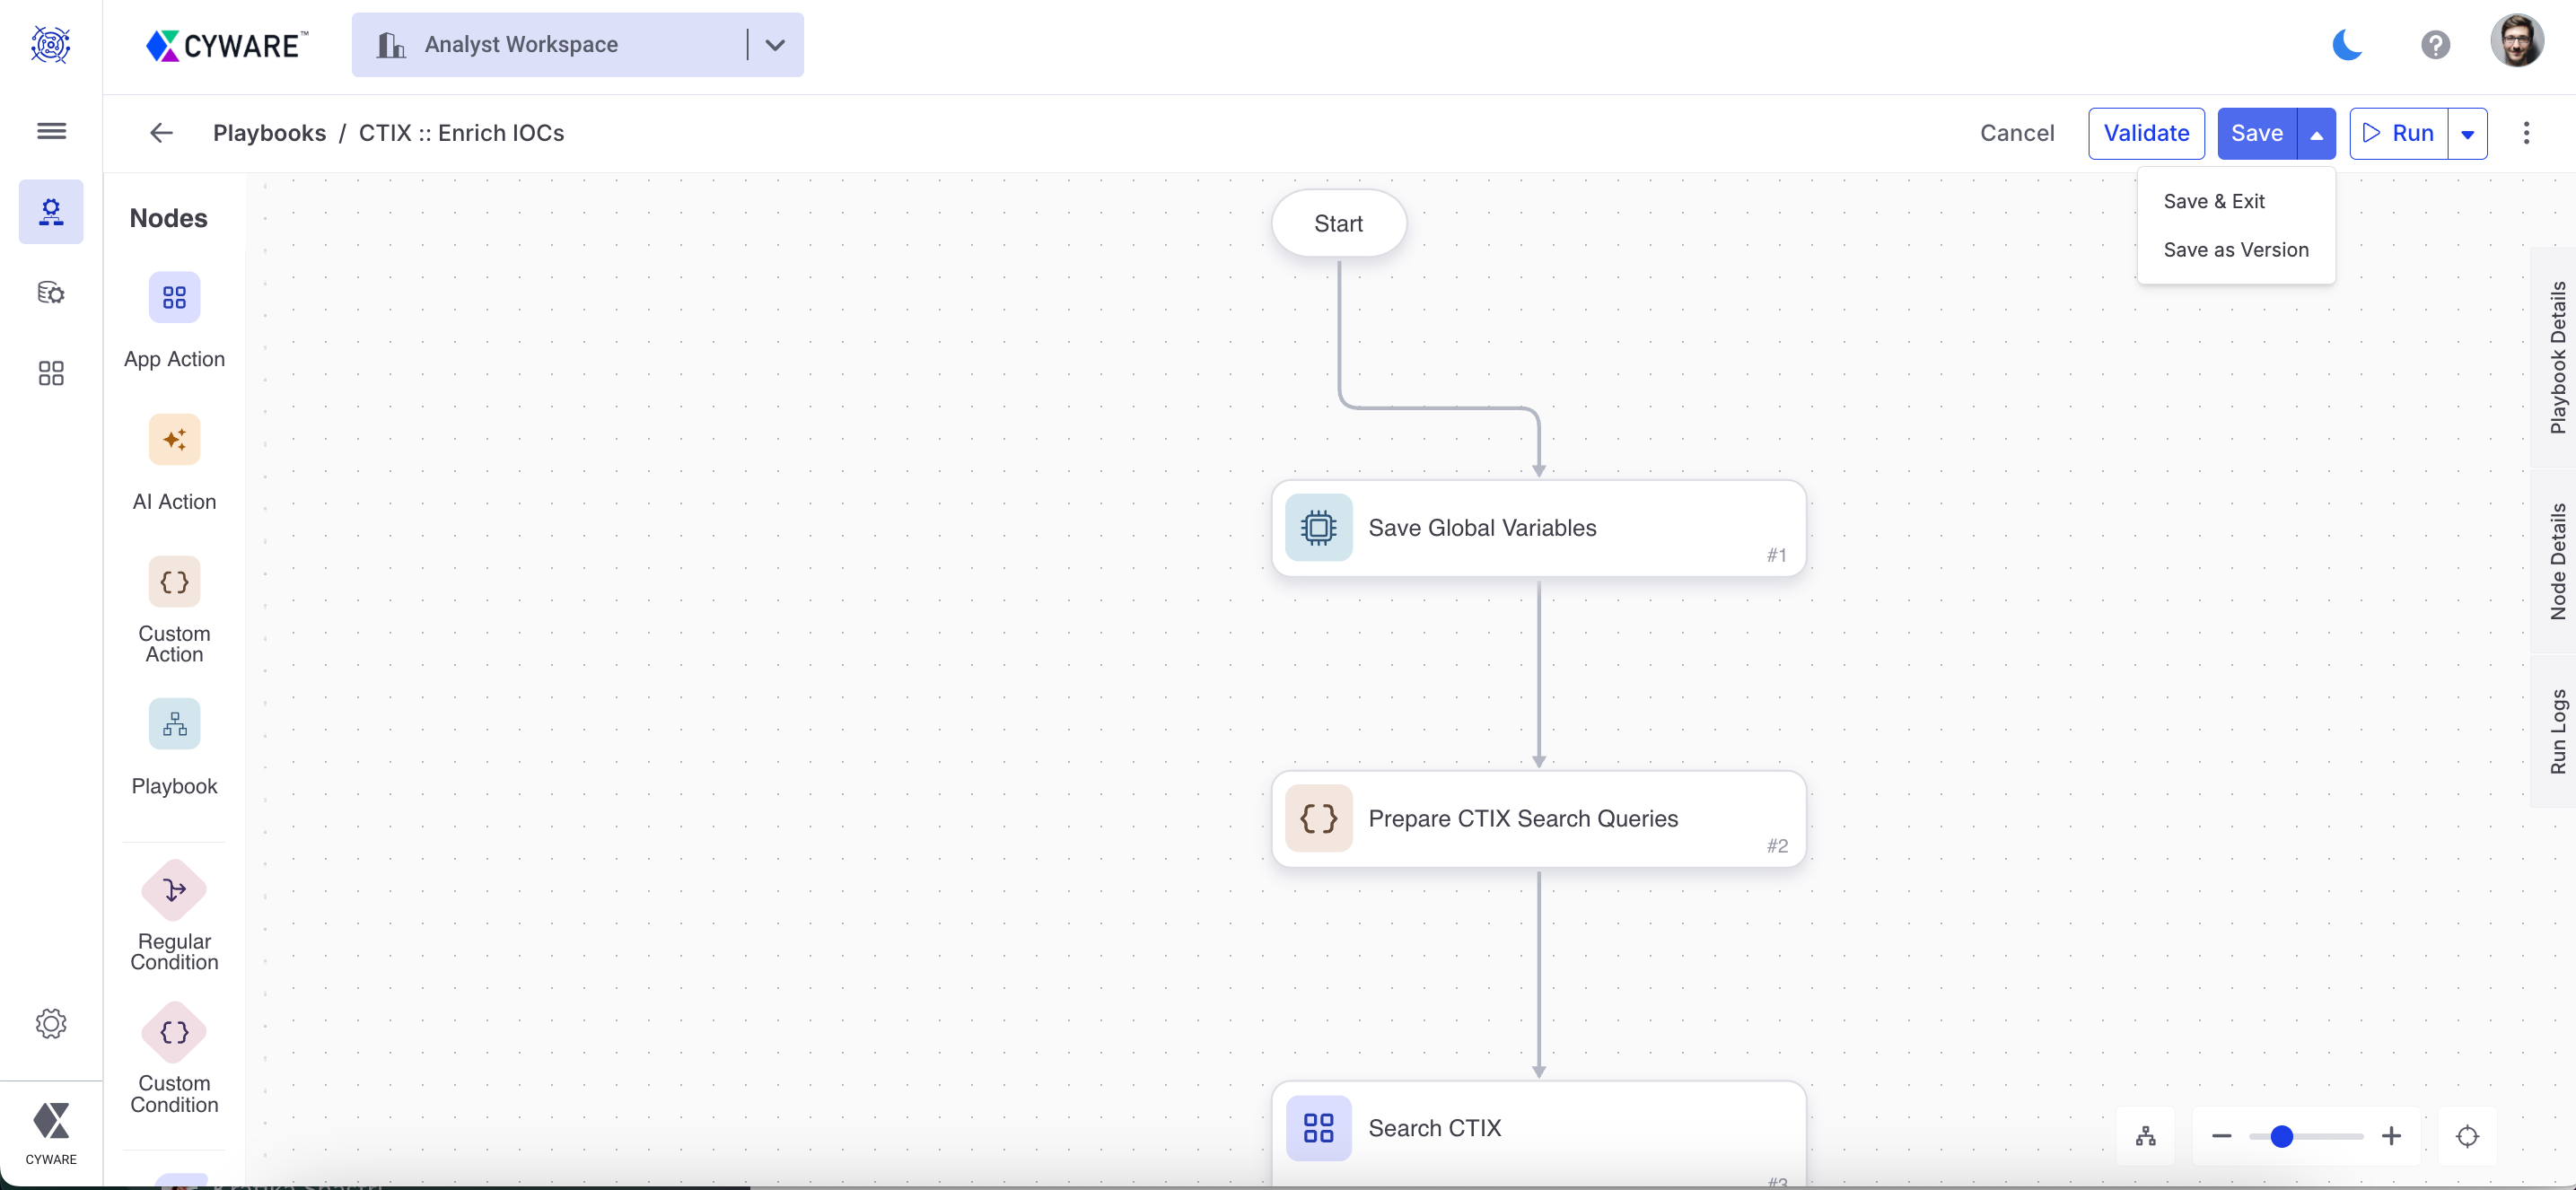Collapse the Save options arrow
The image size is (2576, 1190).
[2316, 134]
